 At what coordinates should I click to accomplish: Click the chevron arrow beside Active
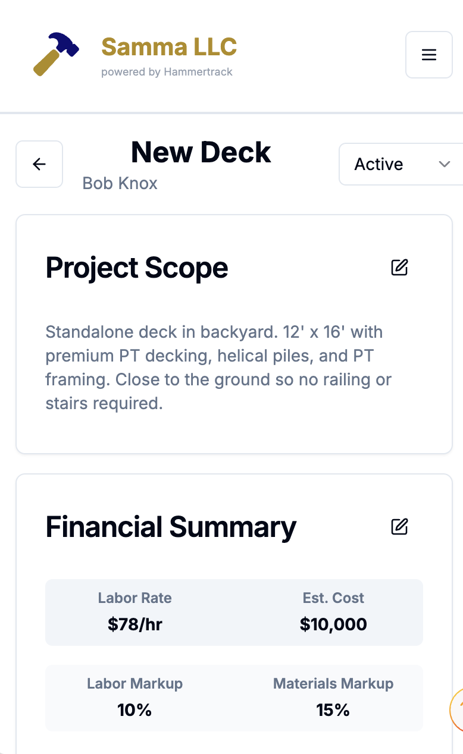pyautogui.click(x=444, y=164)
